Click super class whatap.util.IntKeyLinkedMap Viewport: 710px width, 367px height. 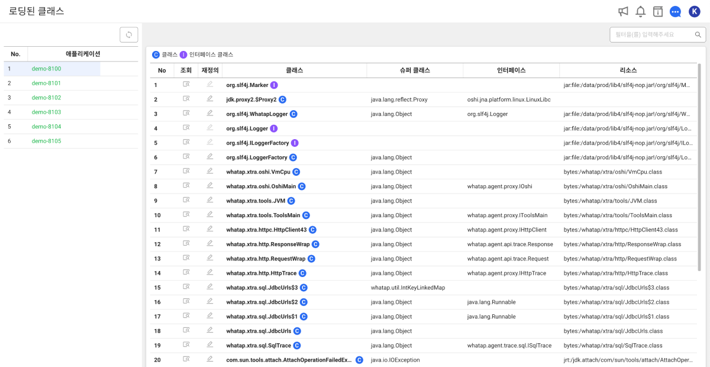coord(408,287)
